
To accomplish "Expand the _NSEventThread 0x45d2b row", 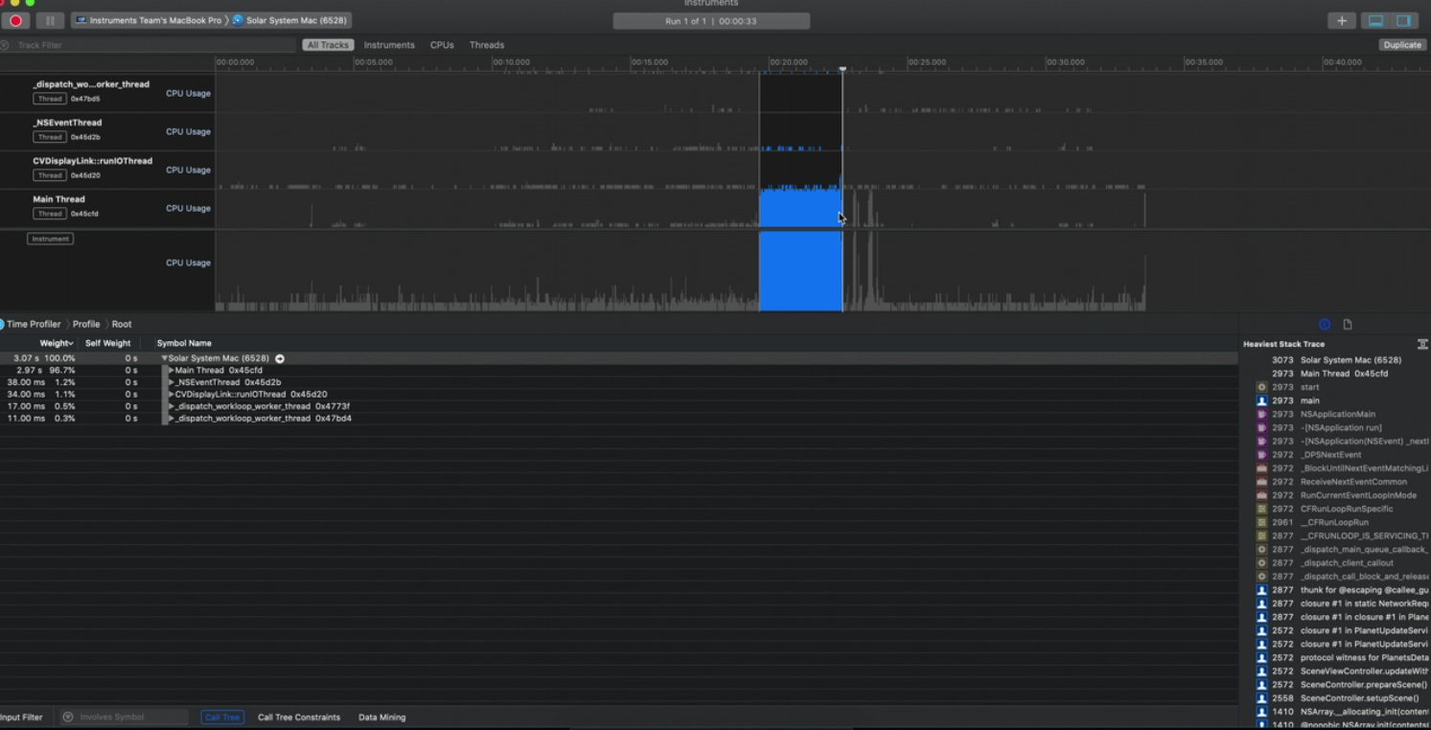I will coord(172,382).
